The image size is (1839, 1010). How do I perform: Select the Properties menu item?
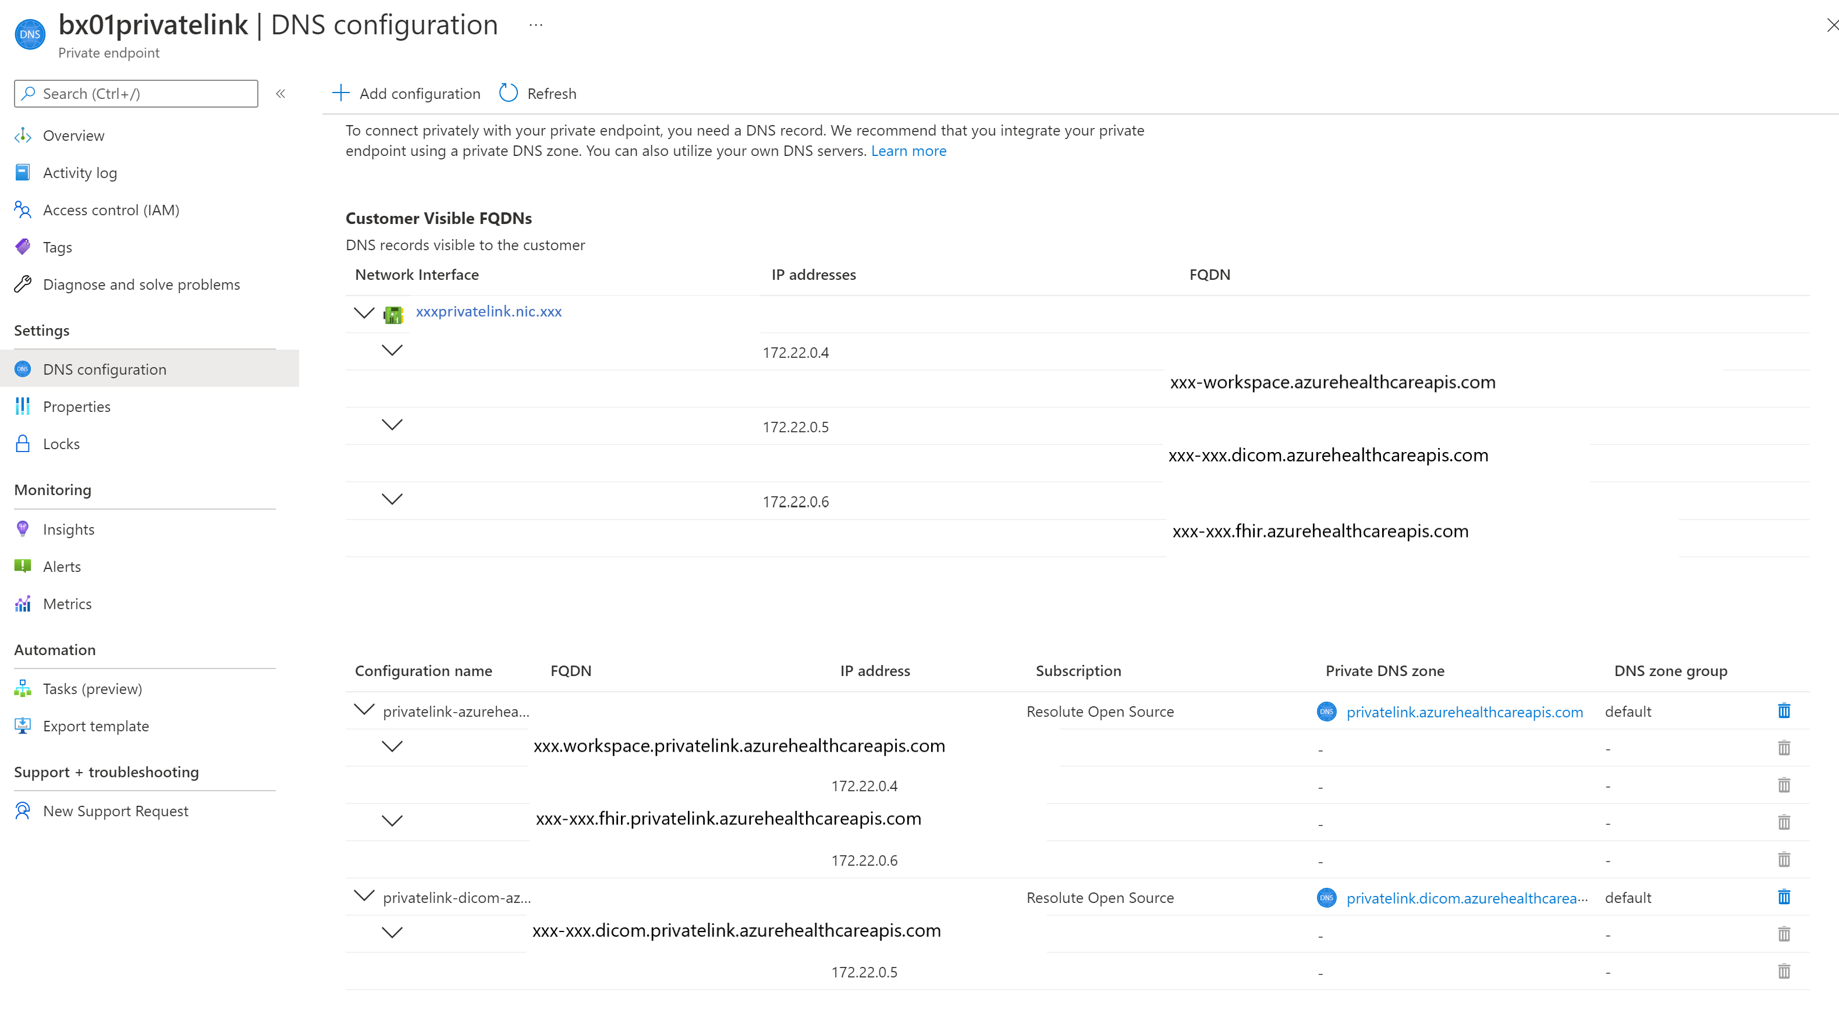[77, 406]
